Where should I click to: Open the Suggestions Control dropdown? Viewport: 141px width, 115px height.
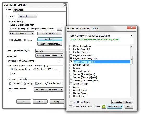pos(49,89)
